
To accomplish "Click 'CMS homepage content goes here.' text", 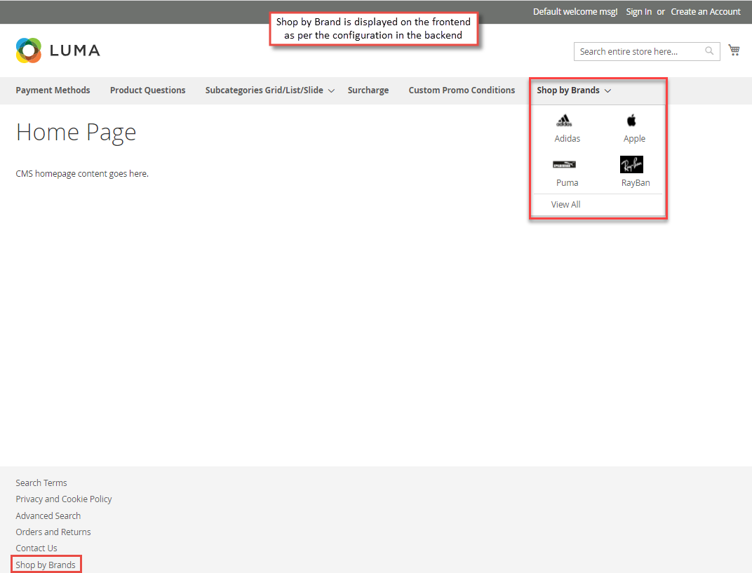I will pyautogui.click(x=82, y=173).
